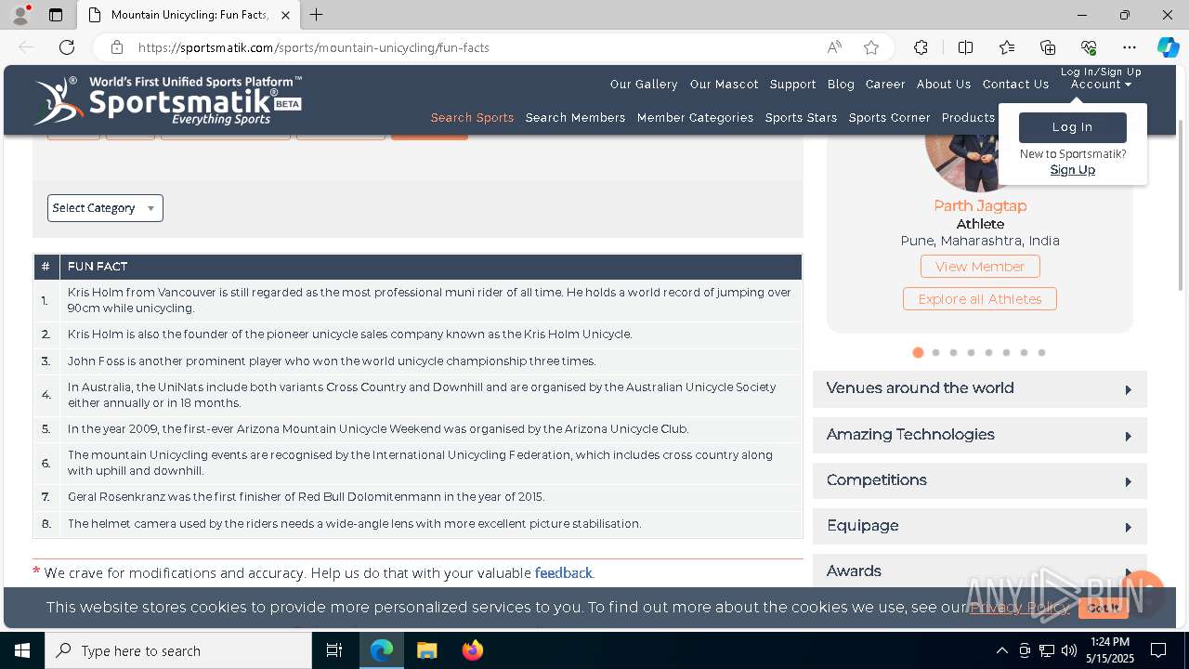Open Search Members menu
Viewport: 1189px width, 669px height.
pos(575,118)
